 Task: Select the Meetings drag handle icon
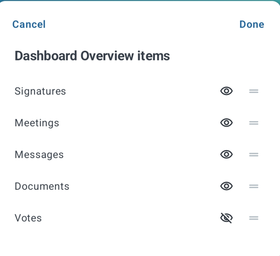pyautogui.click(x=254, y=123)
